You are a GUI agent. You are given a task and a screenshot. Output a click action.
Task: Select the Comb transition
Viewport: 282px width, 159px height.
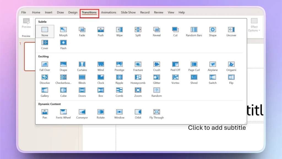120,92
